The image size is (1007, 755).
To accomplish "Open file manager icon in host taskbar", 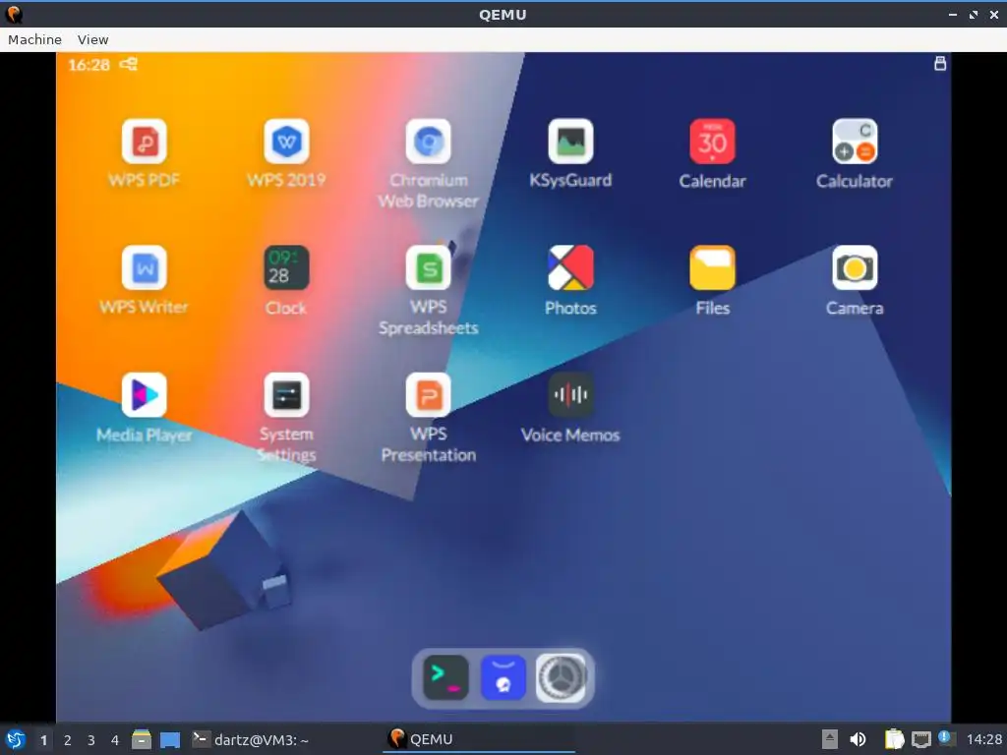I will tap(142, 739).
